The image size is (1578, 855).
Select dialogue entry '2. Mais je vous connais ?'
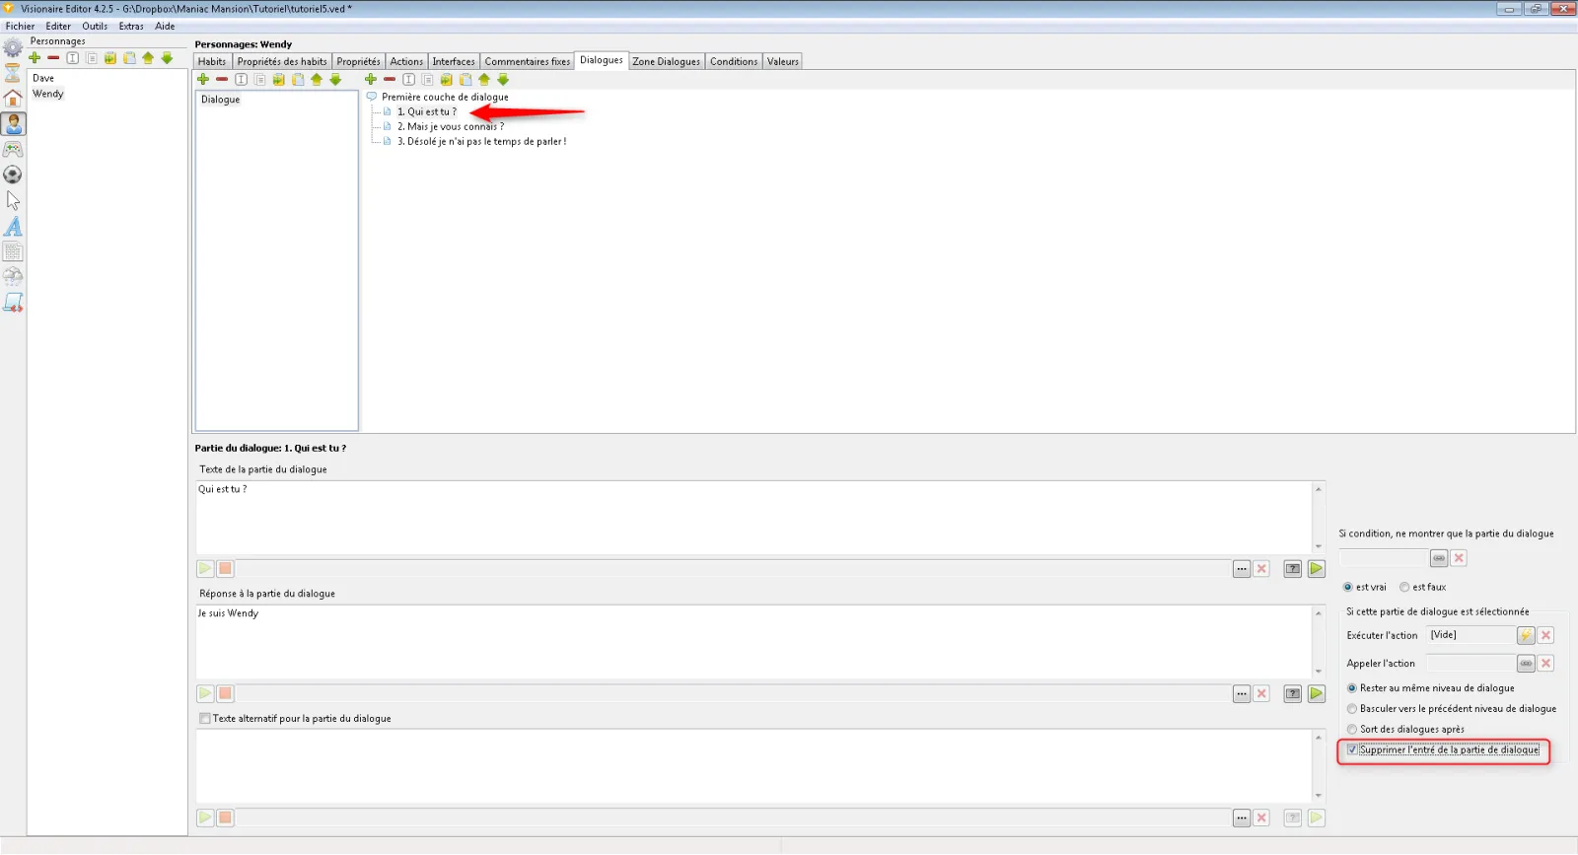(450, 126)
